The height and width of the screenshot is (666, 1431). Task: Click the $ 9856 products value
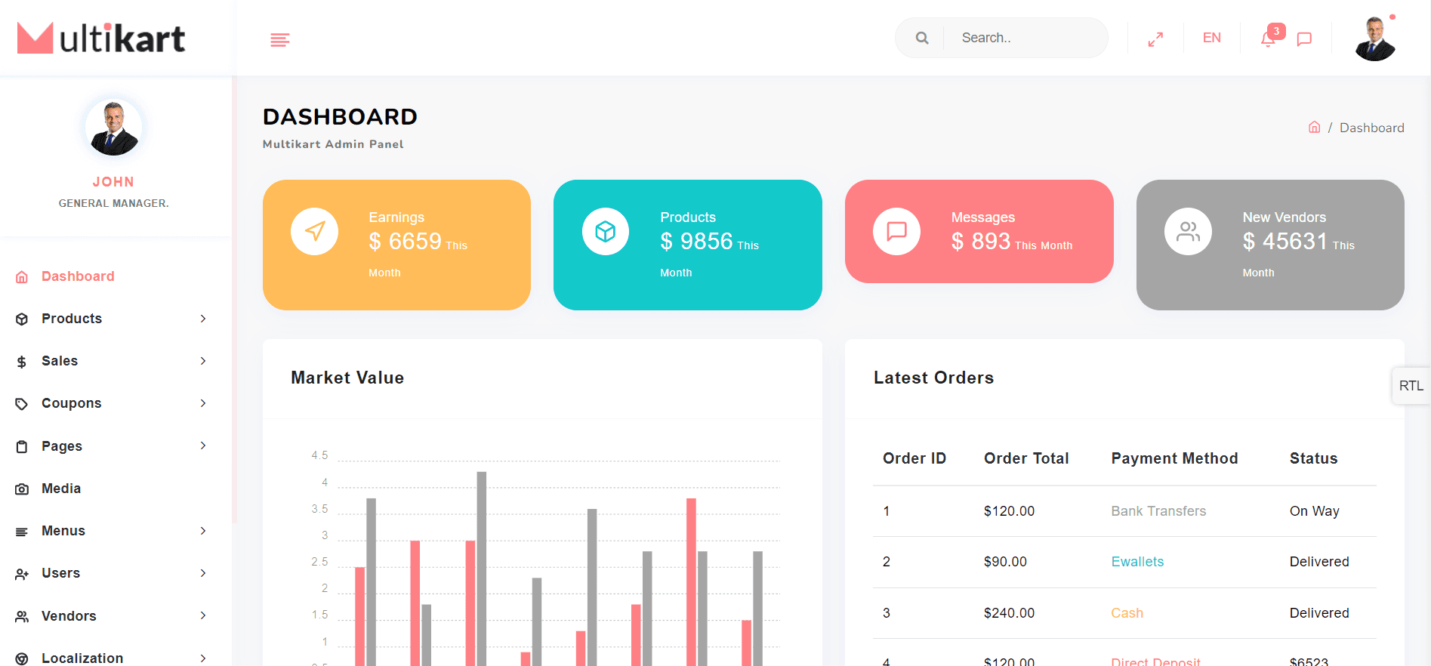click(x=696, y=242)
